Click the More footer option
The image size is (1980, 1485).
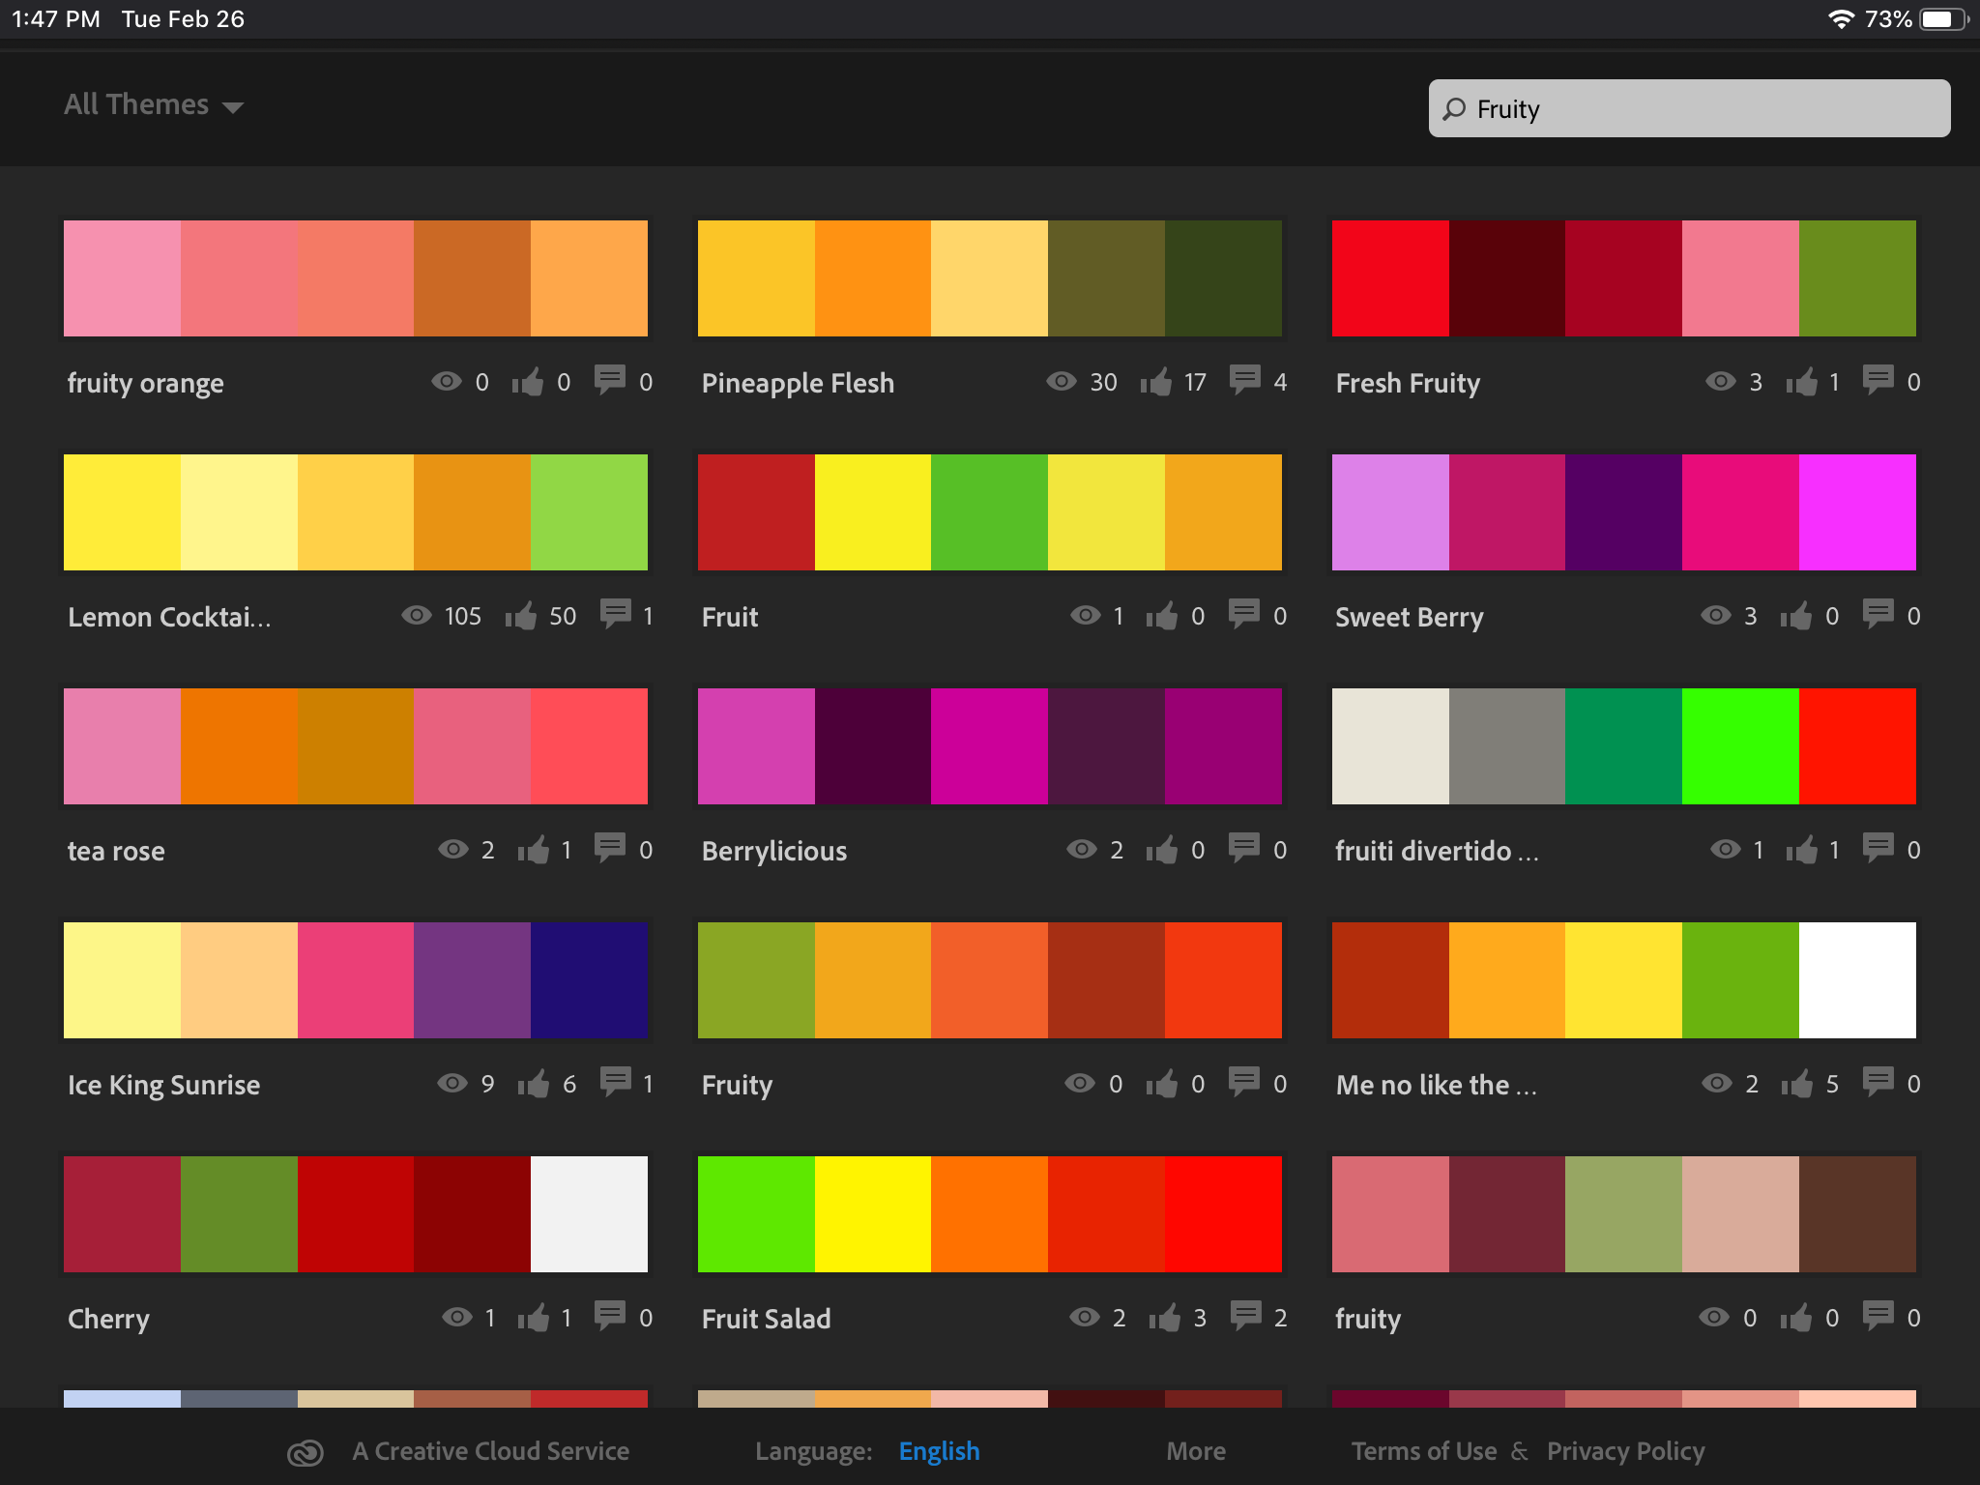pos(1196,1451)
